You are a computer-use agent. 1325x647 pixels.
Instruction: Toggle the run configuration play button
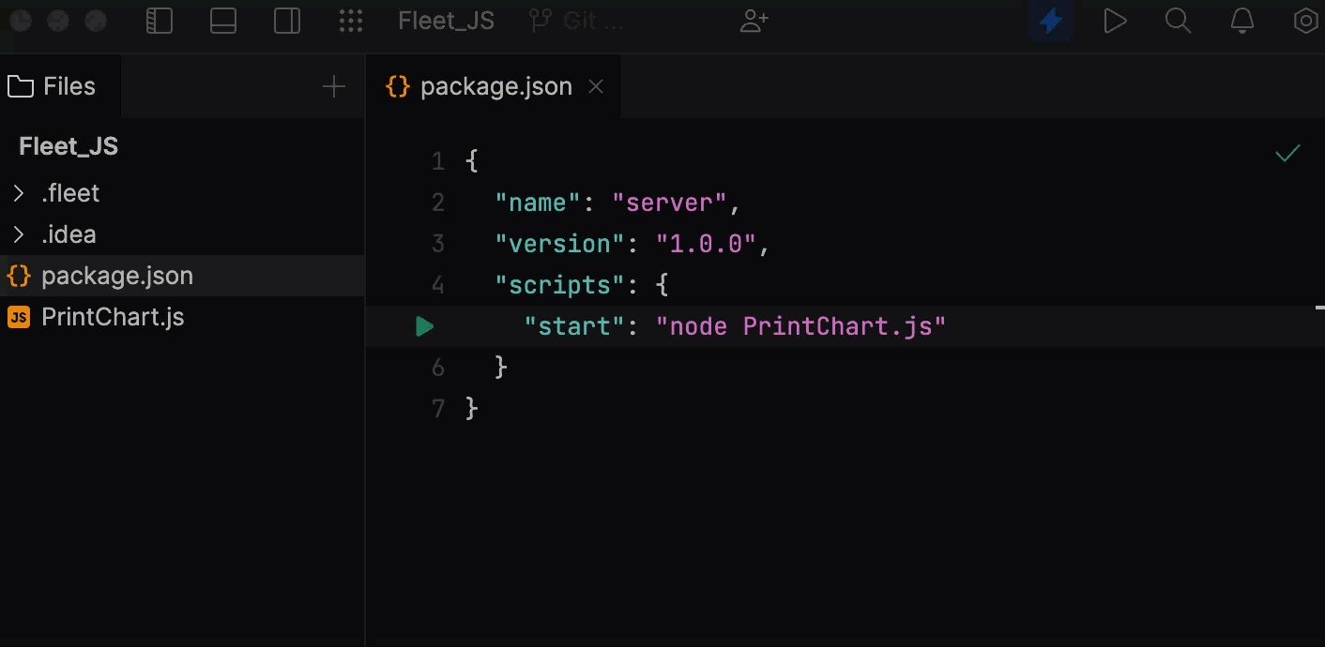1115,21
